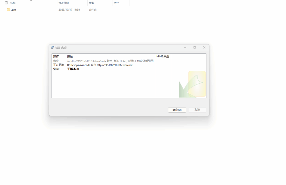The height and width of the screenshot is (185, 286).
Task: Click the 路径 column header in dialog
Action: 70,56
